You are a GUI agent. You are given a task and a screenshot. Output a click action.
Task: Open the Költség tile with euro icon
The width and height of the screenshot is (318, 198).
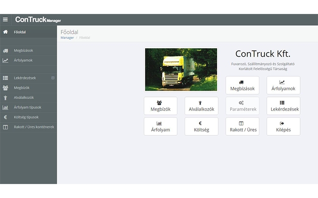(201, 126)
